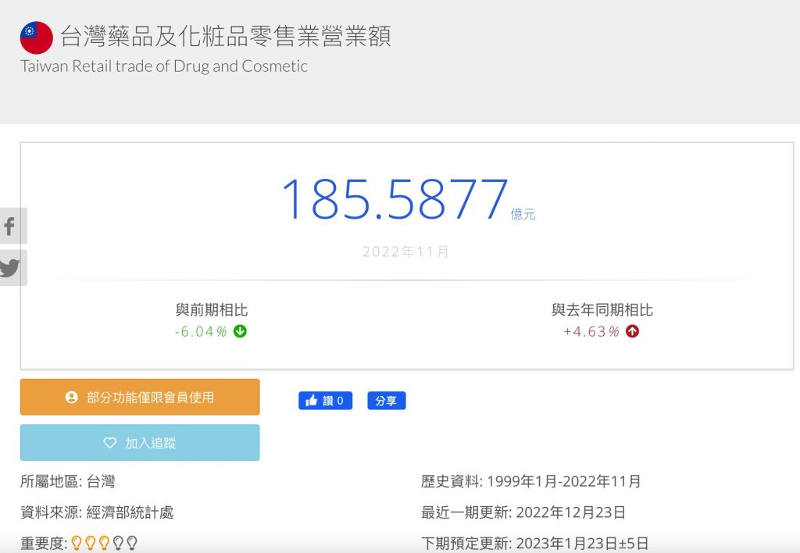This screenshot has width=800, height=553.
Task: Click the 所屬地區: 台灣 text
Action: (x=68, y=481)
